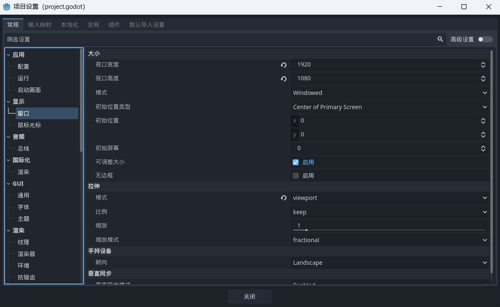Click the stepper arrows on 初始位置 x field
Screen dimensions: 500x307
[x=483, y=121]
